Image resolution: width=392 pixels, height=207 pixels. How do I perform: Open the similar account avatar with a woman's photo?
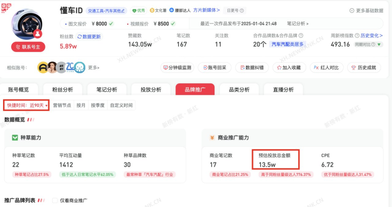[x=52, y=67]
